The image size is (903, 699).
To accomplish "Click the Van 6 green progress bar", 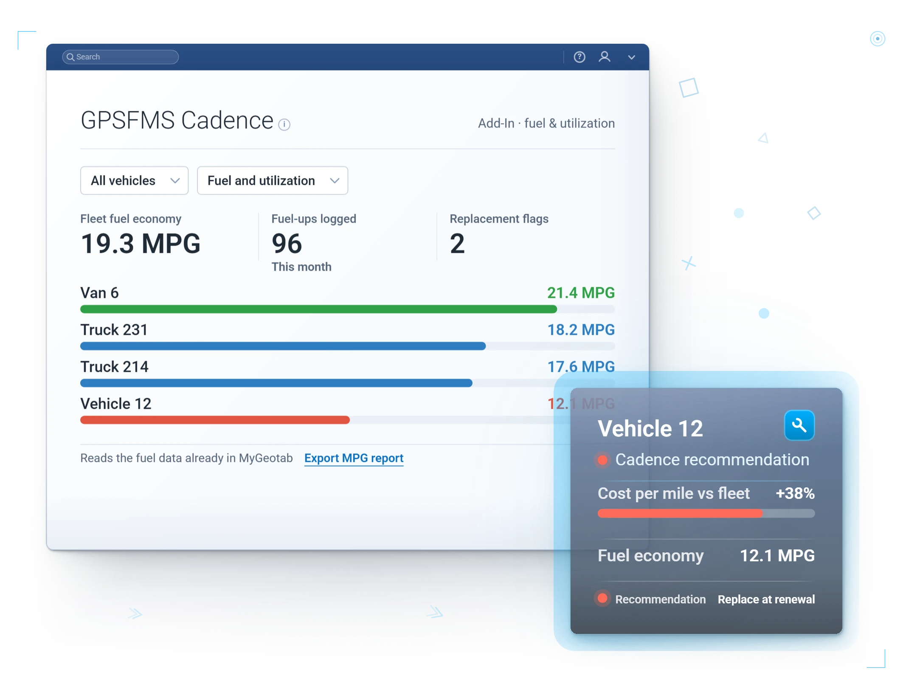I will pyautogui.click(x=319, y=309).
